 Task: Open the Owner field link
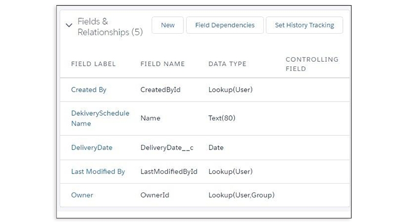click(x=82, y=195)
